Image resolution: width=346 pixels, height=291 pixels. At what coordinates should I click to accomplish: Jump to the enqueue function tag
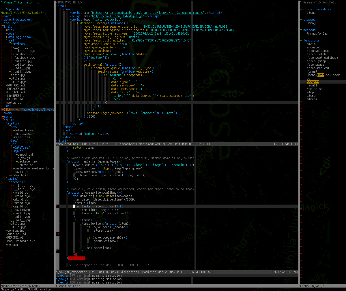tap(313, 47)
